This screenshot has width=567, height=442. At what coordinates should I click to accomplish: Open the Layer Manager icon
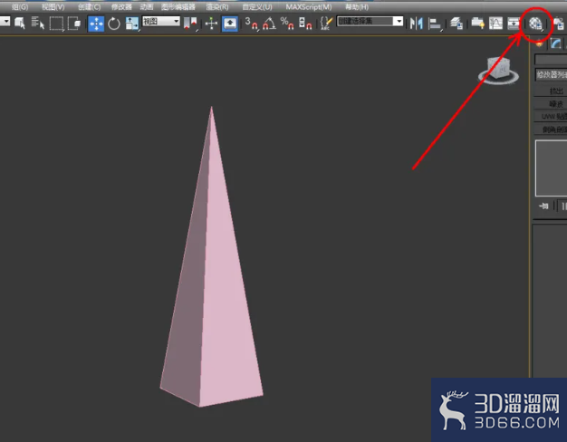tap(456, 24)
